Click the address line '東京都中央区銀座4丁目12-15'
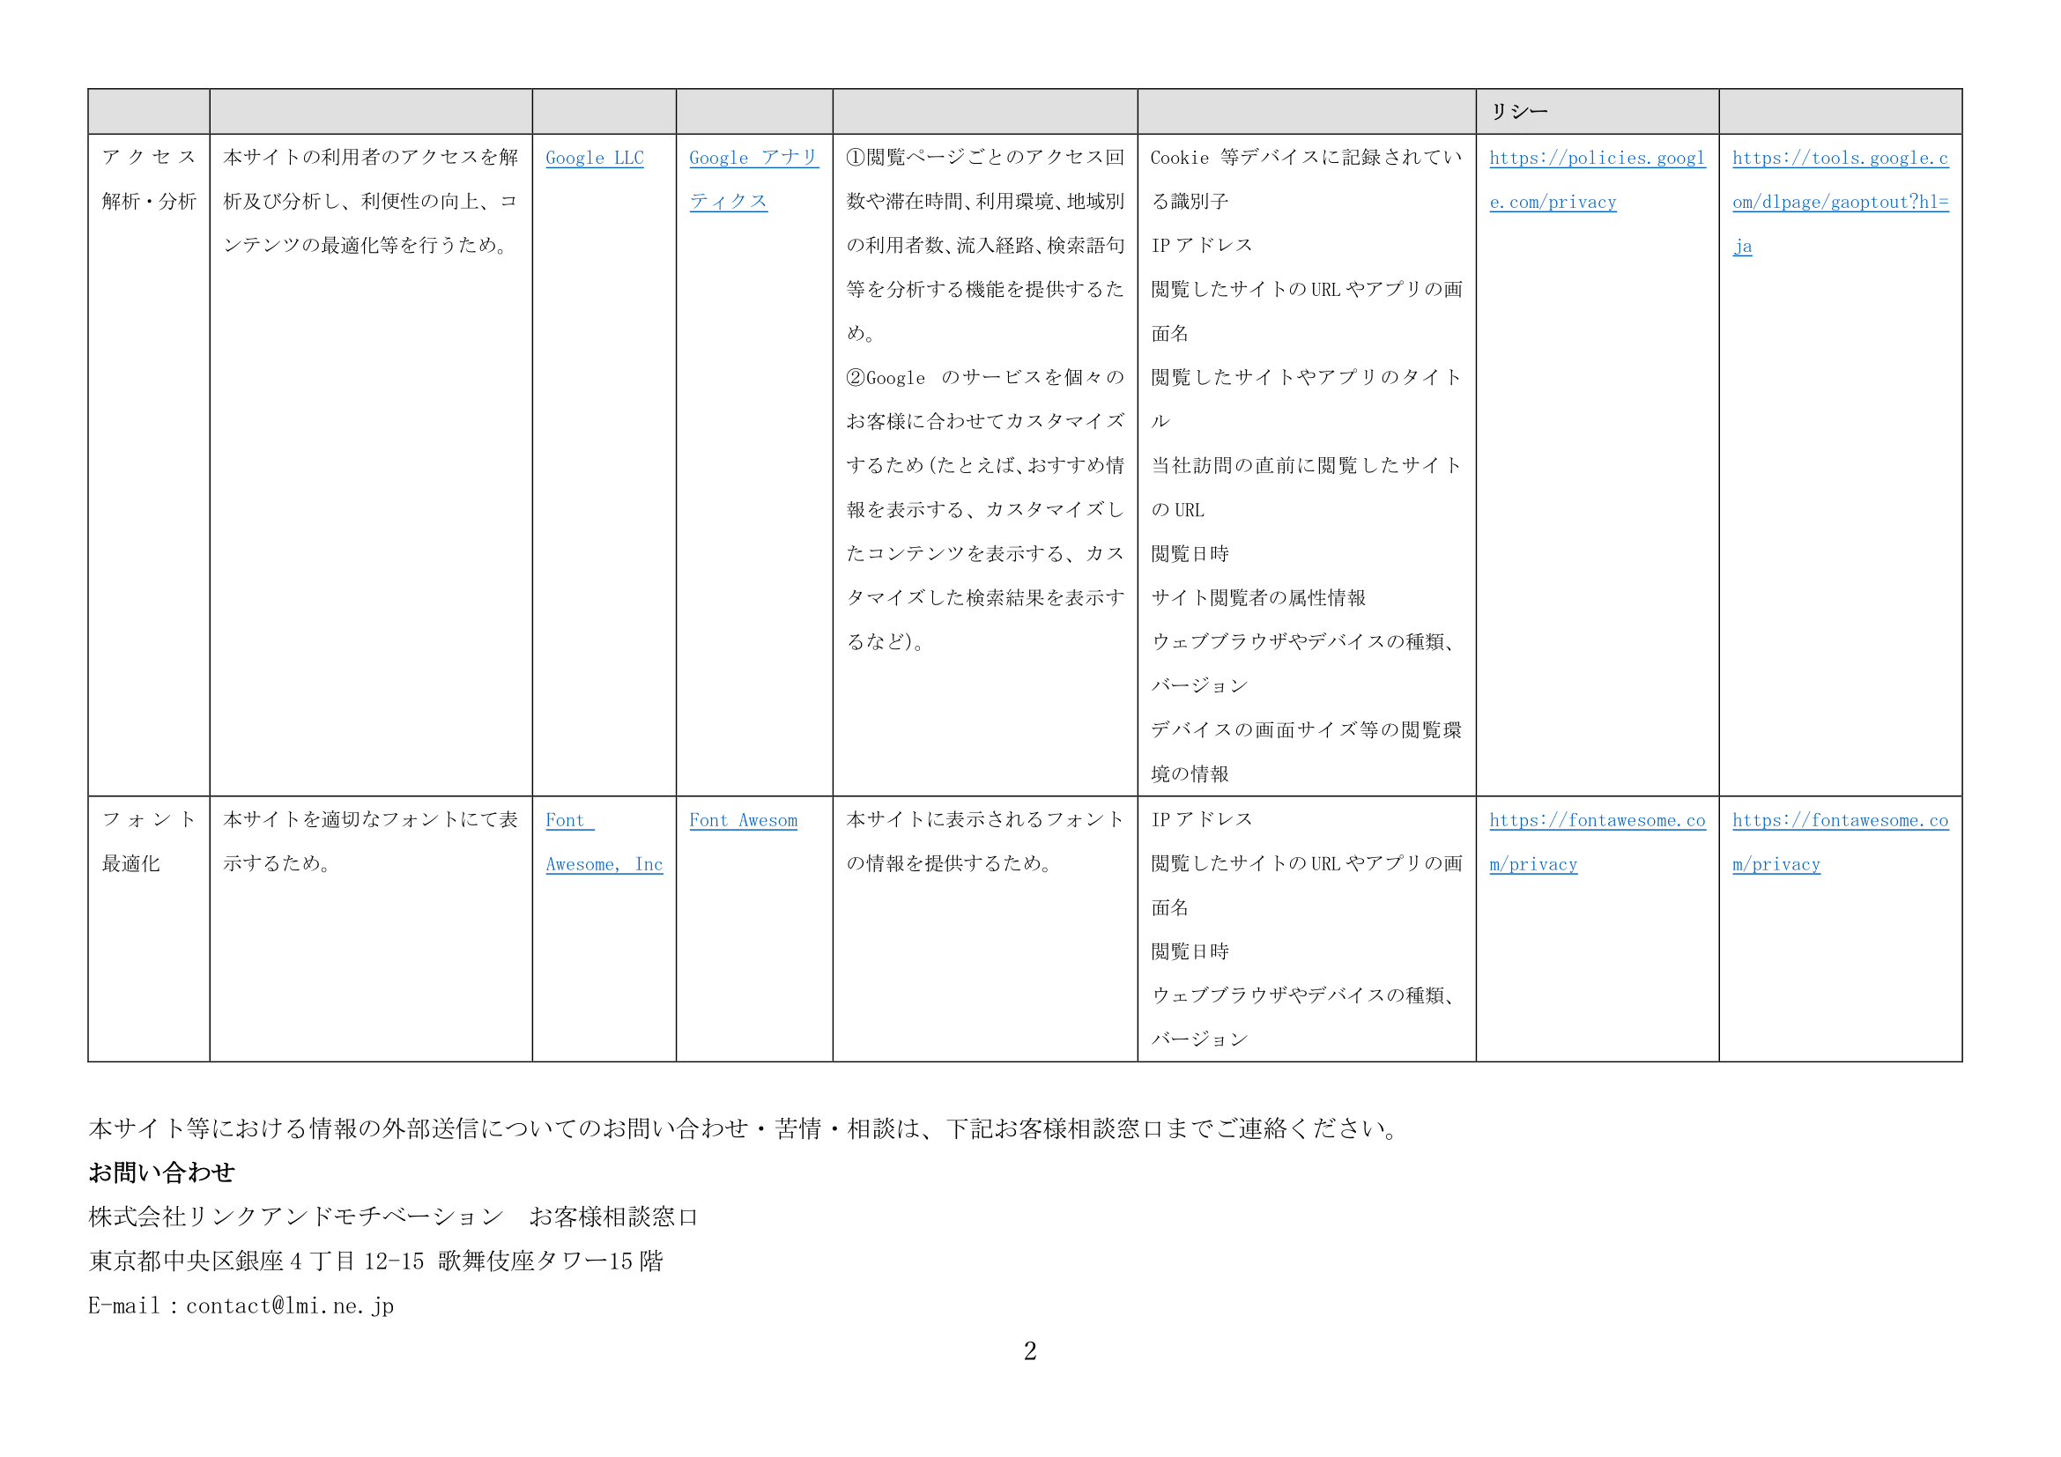 [x=256, y=1261]
